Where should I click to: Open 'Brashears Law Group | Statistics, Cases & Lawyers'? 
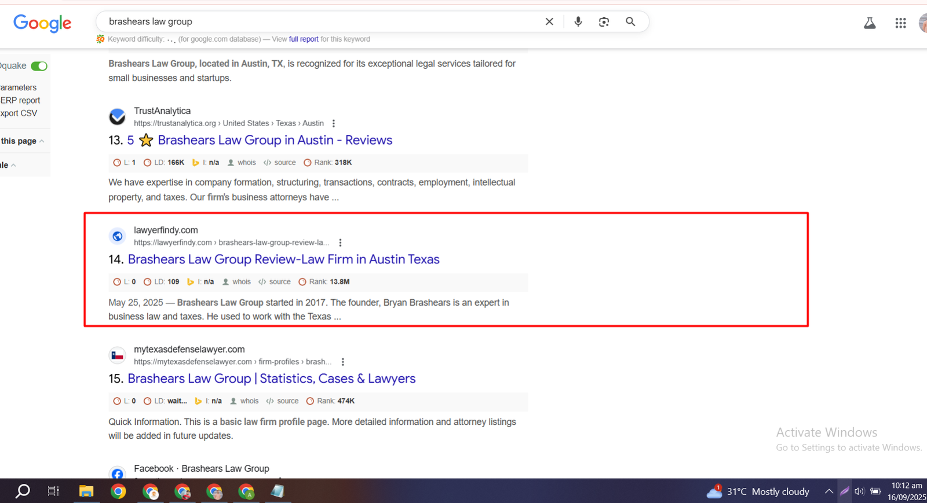[x=271, y=379]
